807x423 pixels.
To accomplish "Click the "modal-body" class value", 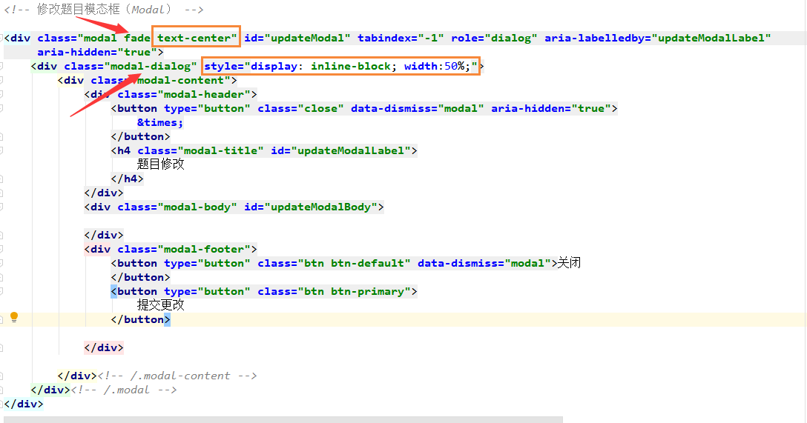I will (x=197, y=207).
